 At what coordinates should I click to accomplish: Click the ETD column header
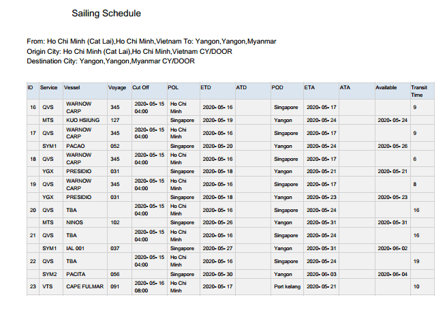(x=206, y=88)
